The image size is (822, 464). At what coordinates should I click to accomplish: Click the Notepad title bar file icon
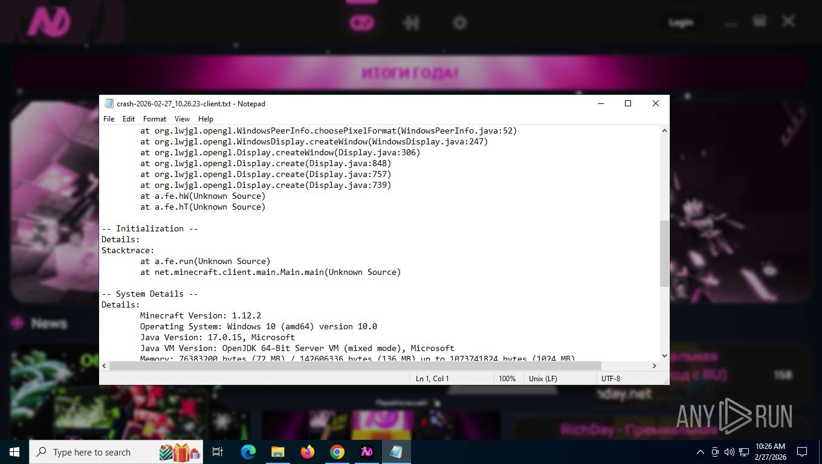click(x=109, y=104)
